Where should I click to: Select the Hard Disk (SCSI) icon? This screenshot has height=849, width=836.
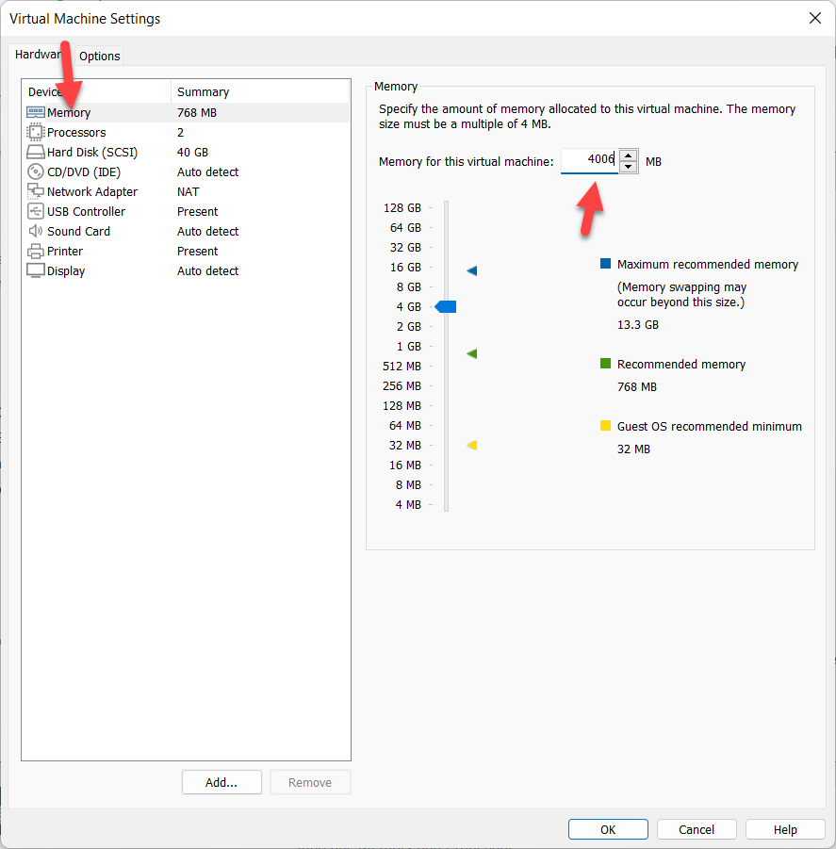tap(36, 153)
